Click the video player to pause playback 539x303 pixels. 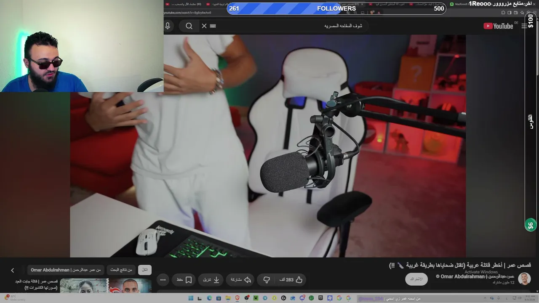coord(268,146)
